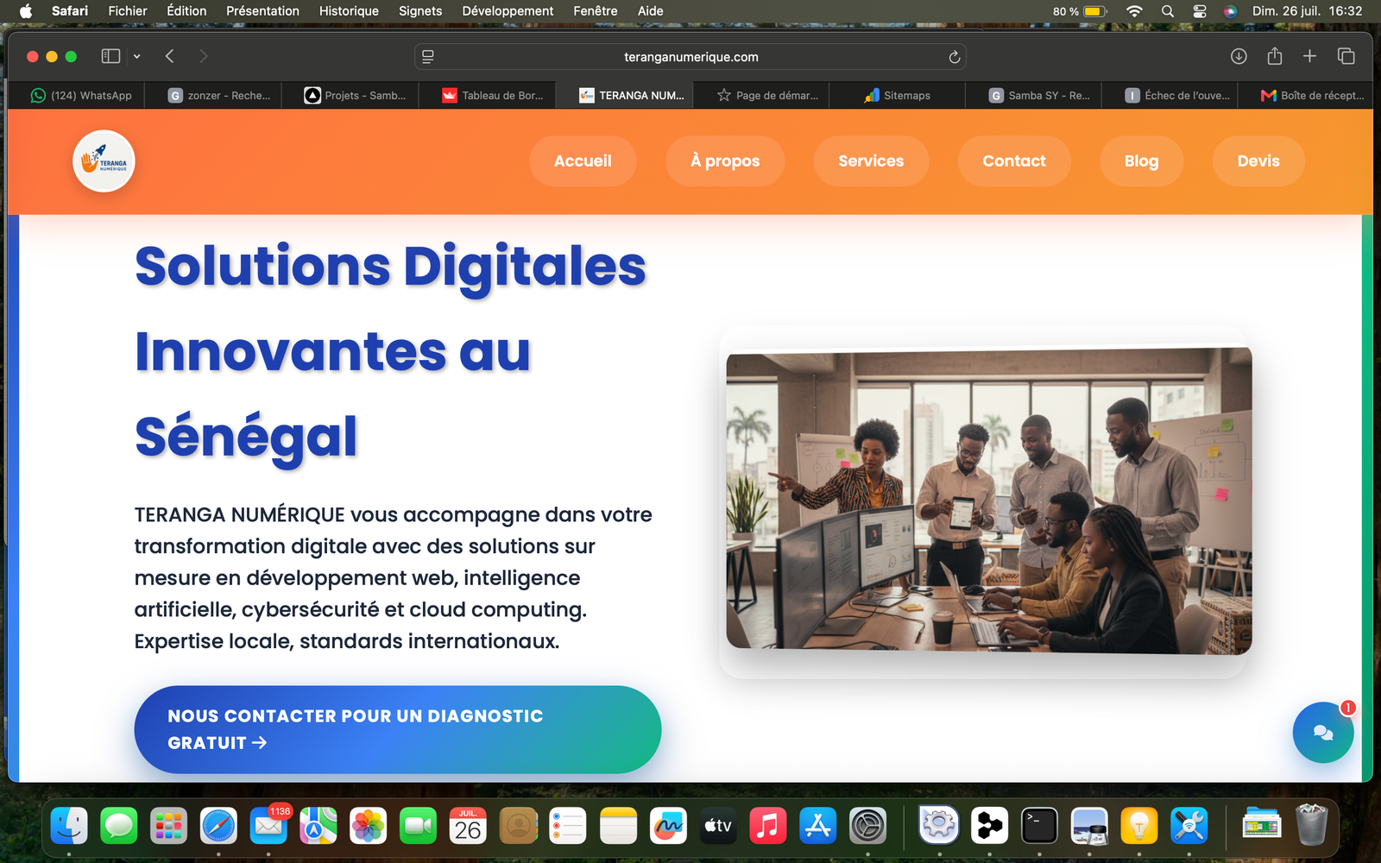Open Finder in the Dock
The width and height of the screenshot is (1381, 863).
tap(69, 827)
